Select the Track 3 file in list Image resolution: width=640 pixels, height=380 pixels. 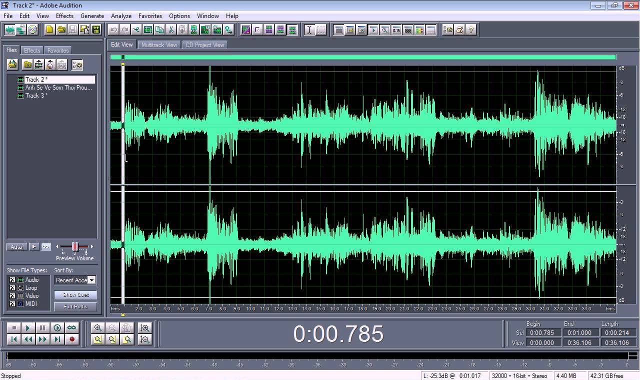click(x=36, y=96)
